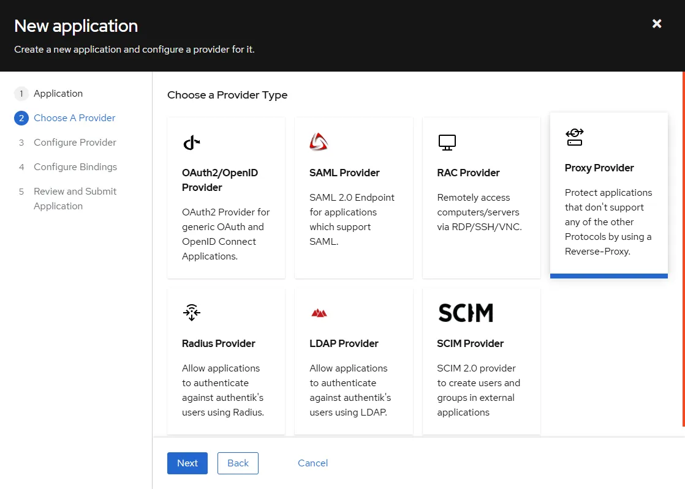Click the SCIM logo
Viewport: 685px width, 489px height.
click(x=466, y=313)
